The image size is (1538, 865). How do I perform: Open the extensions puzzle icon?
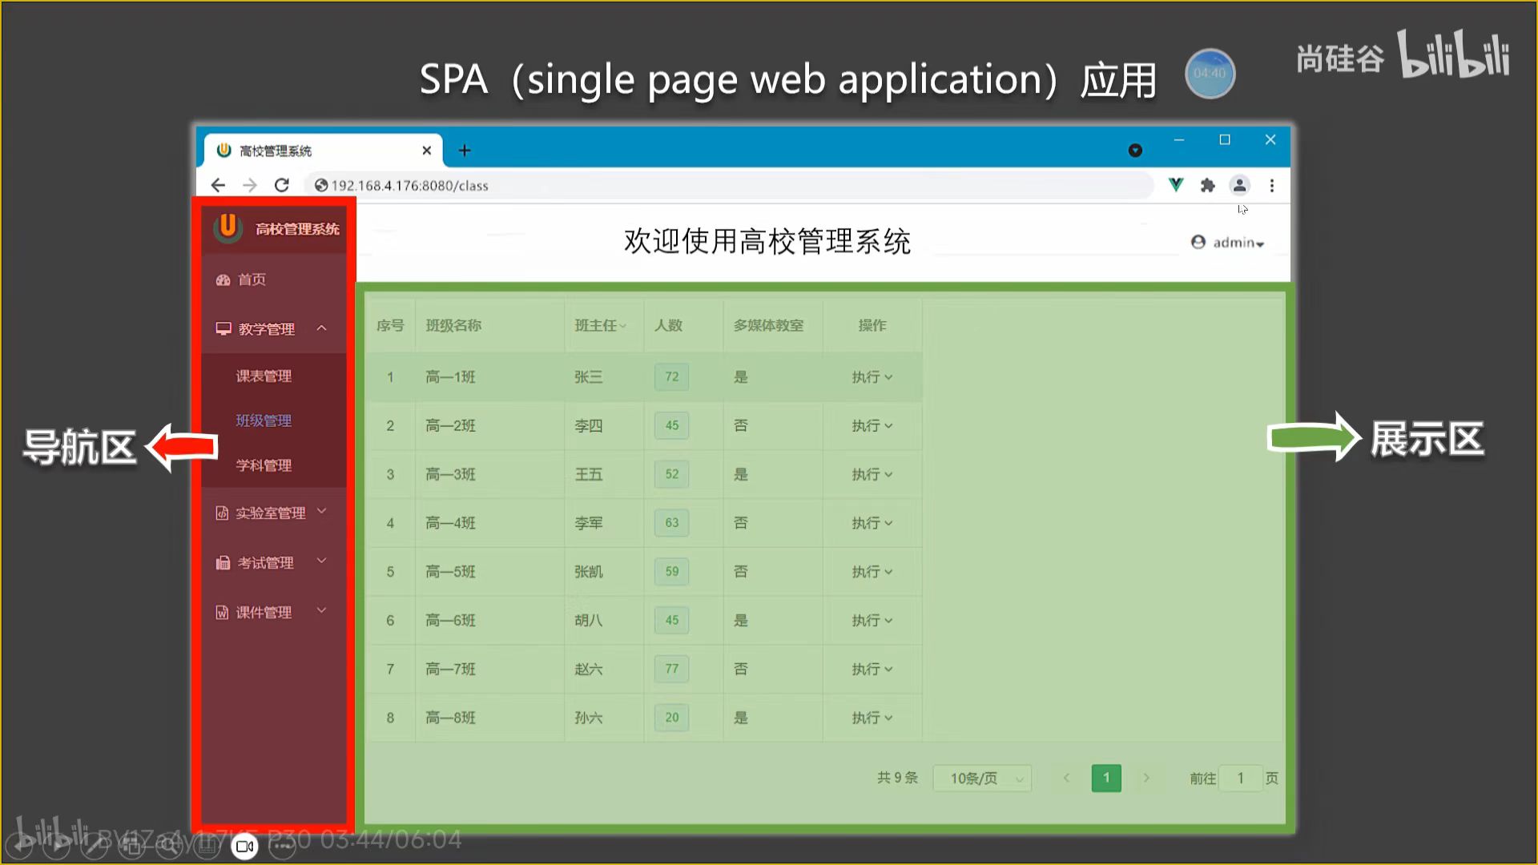[x=1208, y=186]
